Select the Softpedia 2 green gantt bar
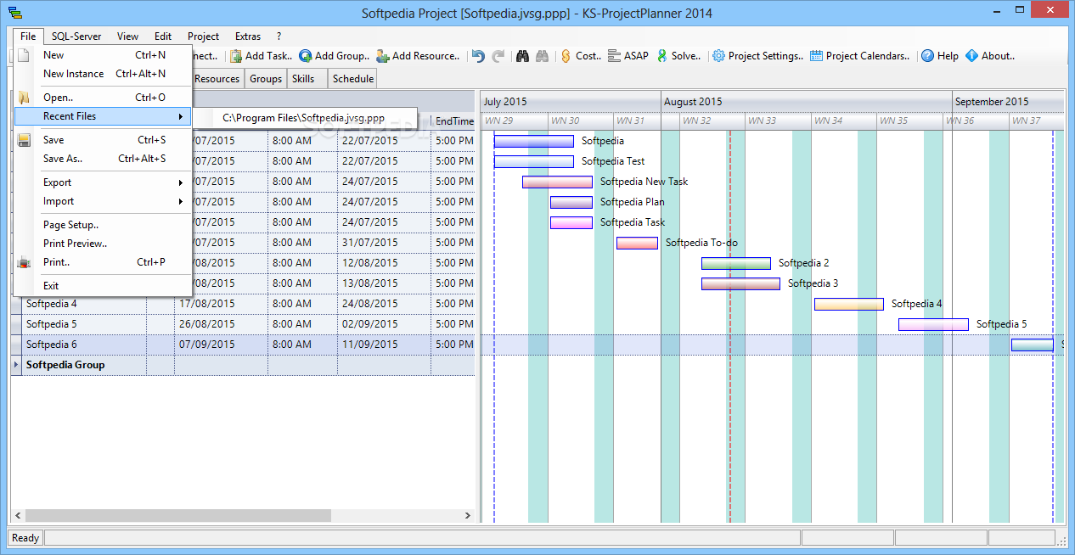Screen dimensions: 1075x555 (x=736, y=263)
